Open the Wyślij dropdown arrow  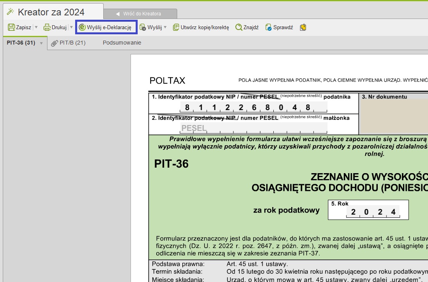165,28
